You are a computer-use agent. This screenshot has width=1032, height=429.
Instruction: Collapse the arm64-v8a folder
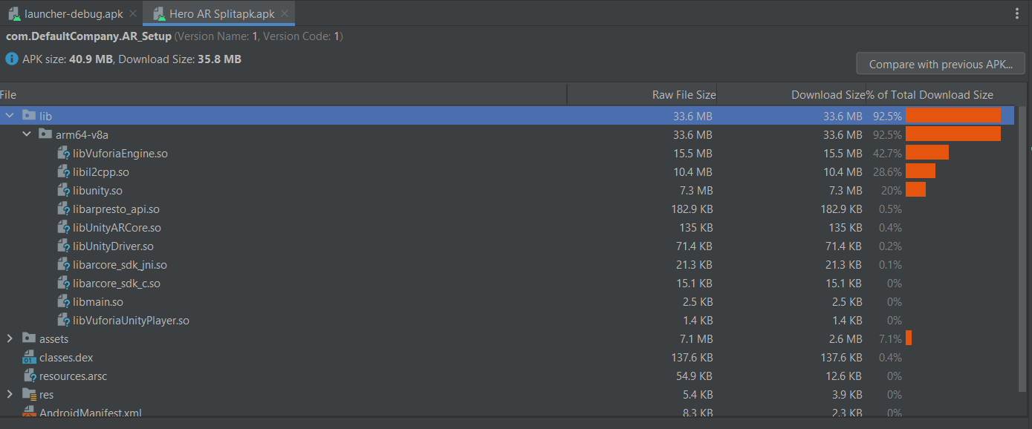[27, 134]
